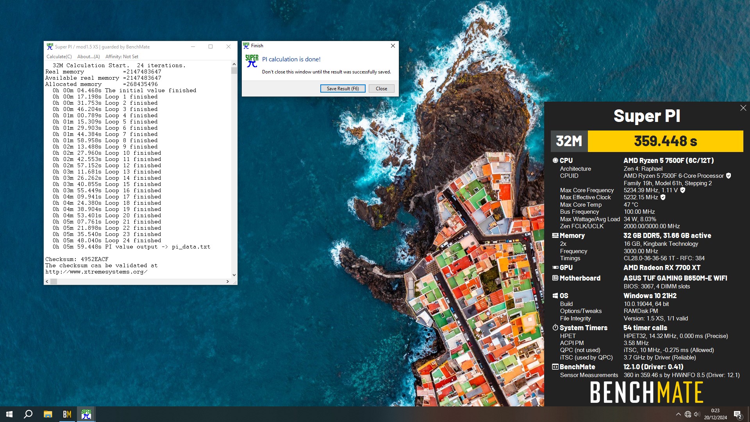Click verified shield next to CPUID
The width and height of the screenshot is (750, 422).
[728, 176]
